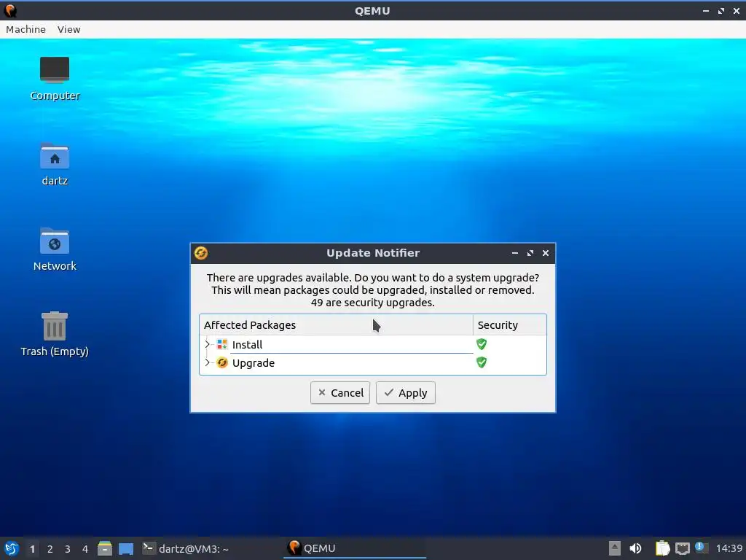Click the security shield in the Upgrade row
The width and height of the screenshot is (746, 560).
[482, 362]
